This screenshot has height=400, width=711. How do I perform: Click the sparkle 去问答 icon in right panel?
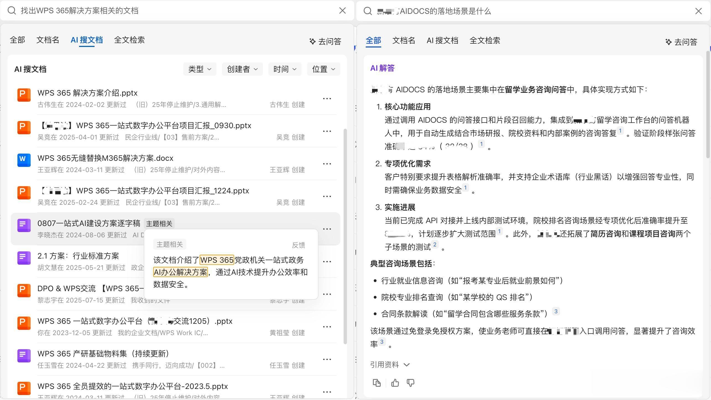pos(668,42)
